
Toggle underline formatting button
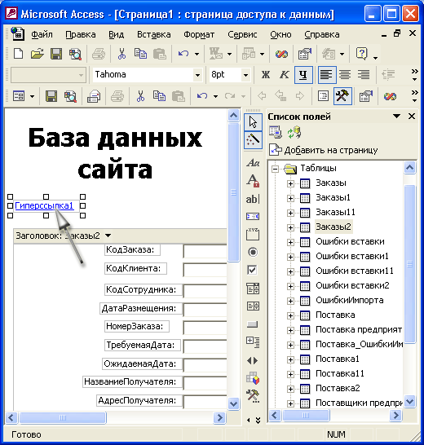click(x=303, y=75)
